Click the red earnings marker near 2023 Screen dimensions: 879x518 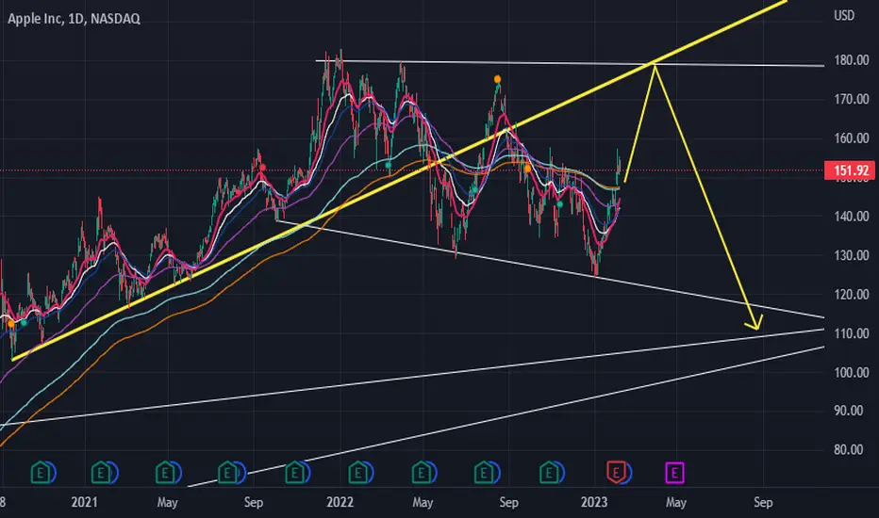pos(616,472)
